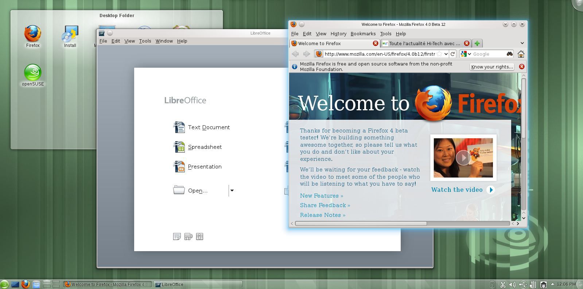Click the clock in the panel
This screenshot has height=289, width=583.
566,284
